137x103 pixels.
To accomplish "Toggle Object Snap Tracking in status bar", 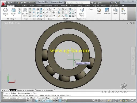I will (x=48, y=101).
